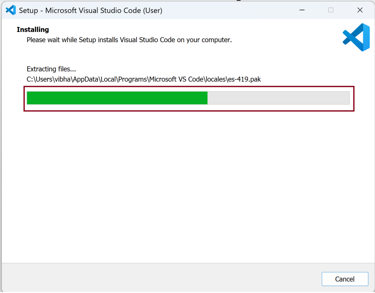Click the "es-419.pak" filename in path
The image size is (375, 293).
(244, 79)
